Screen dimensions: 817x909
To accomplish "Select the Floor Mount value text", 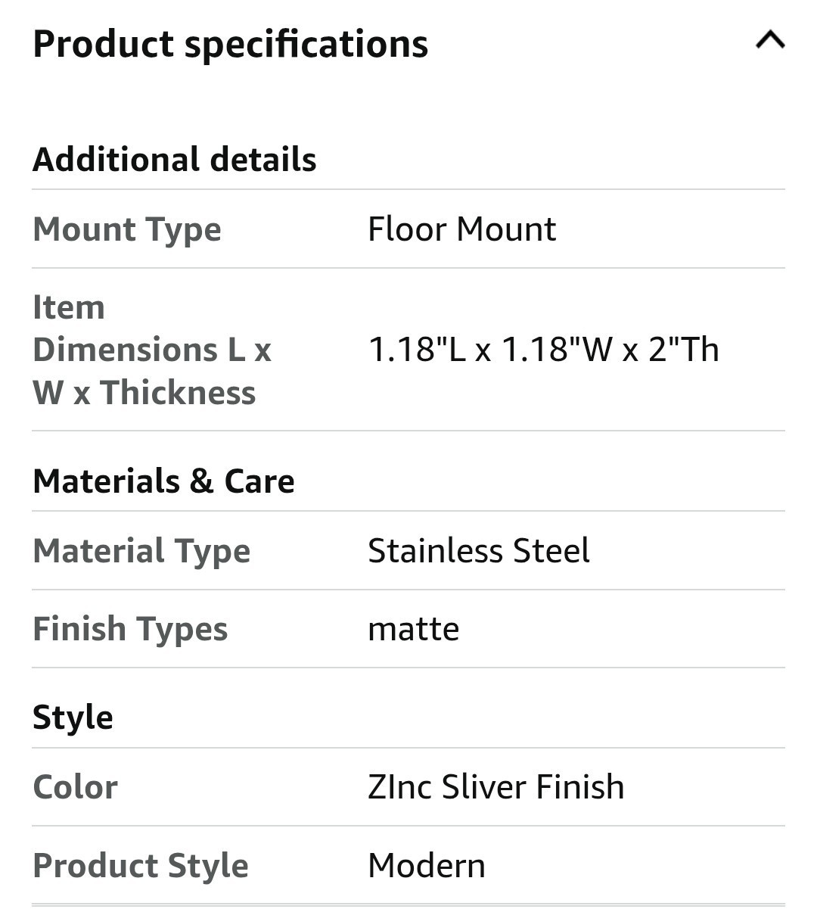I will click(461, 229).
